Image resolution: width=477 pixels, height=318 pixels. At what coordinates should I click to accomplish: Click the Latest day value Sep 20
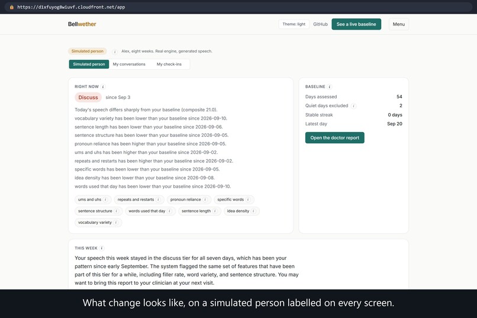(x=395, y=124)
